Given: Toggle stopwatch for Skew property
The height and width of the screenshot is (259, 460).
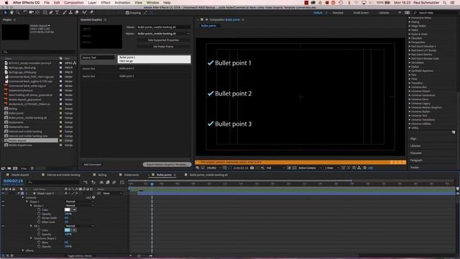Looking at the screenshot, I should 39,242.
